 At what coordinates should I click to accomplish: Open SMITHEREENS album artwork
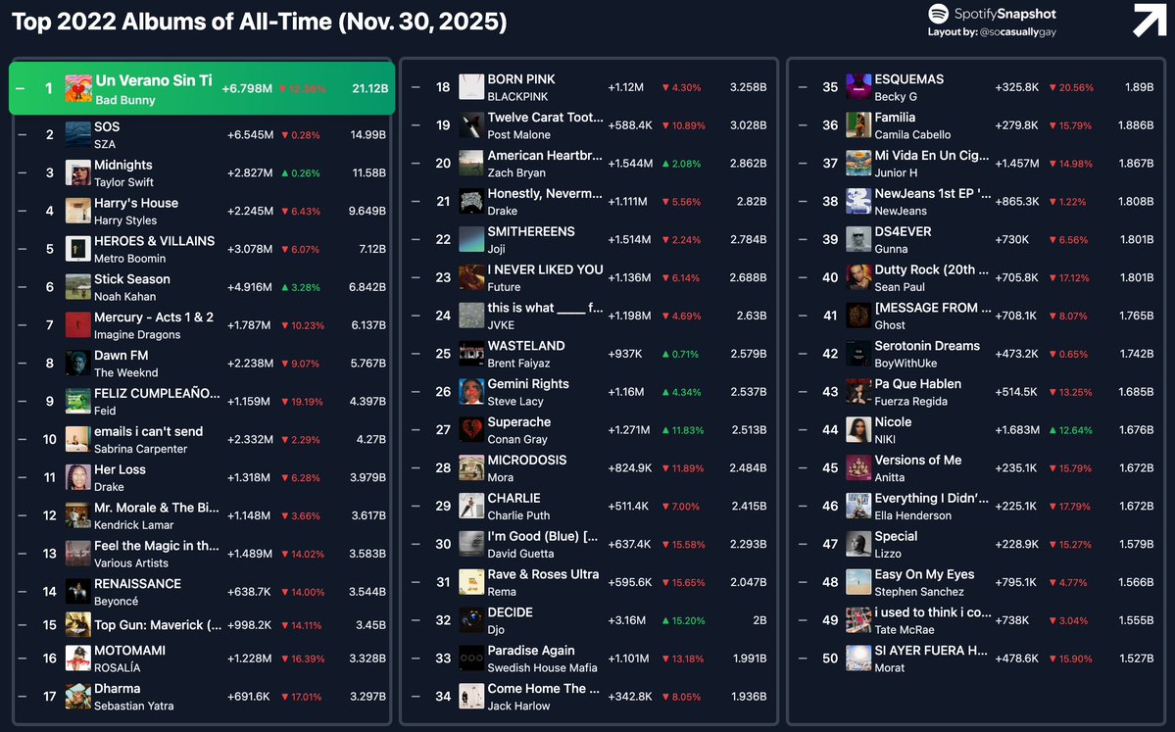[471, 240]
